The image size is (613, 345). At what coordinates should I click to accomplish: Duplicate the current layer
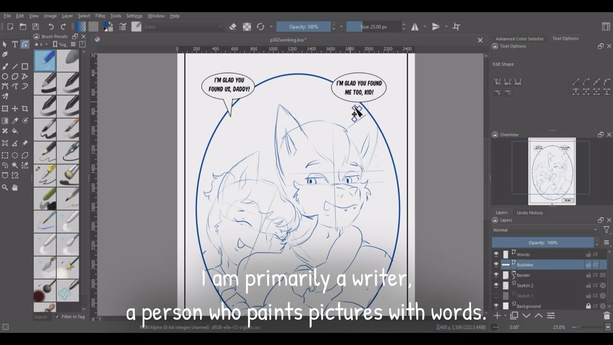coord(514,316)
